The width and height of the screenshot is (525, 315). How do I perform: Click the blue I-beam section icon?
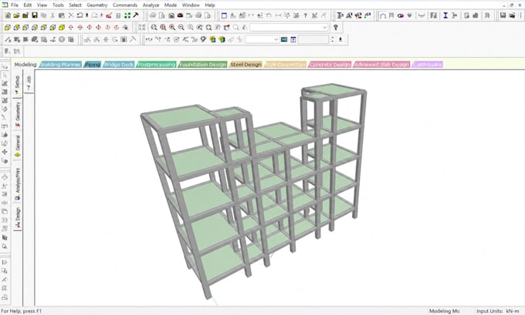click(445, 15)
